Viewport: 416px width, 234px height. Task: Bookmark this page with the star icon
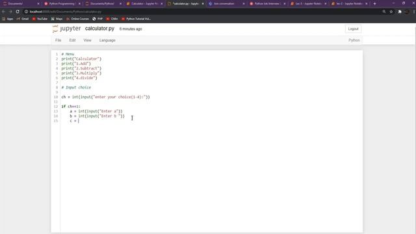pyautogui.click(x=391, y=12)
